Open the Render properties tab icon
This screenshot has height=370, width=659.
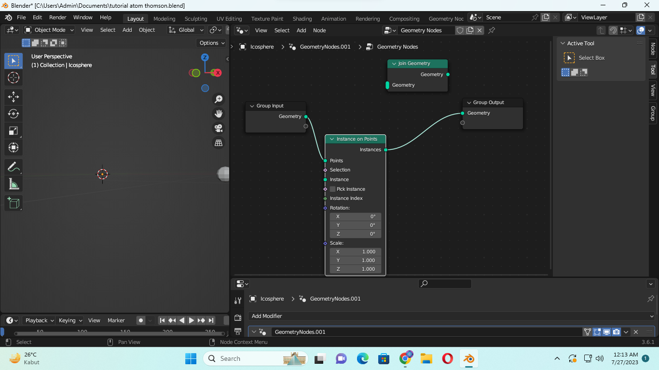237,318
